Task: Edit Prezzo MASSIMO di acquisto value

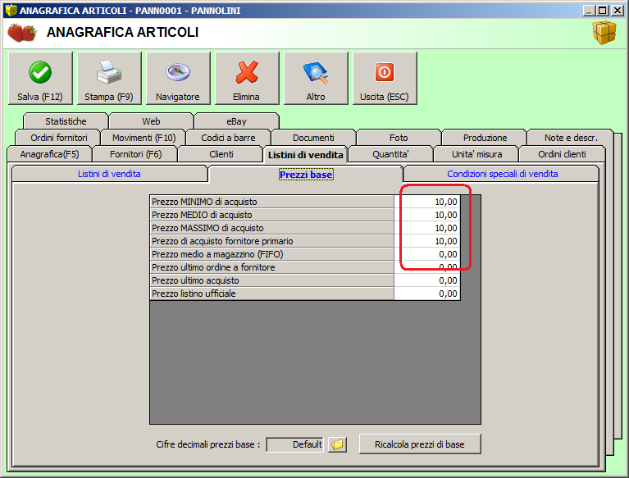Action: coord(426,228)
